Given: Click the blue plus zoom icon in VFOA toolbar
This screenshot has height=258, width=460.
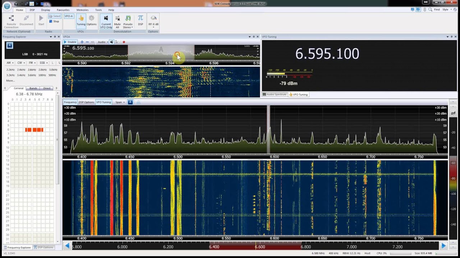Looking at the screenshot, I should click(82, 42).
